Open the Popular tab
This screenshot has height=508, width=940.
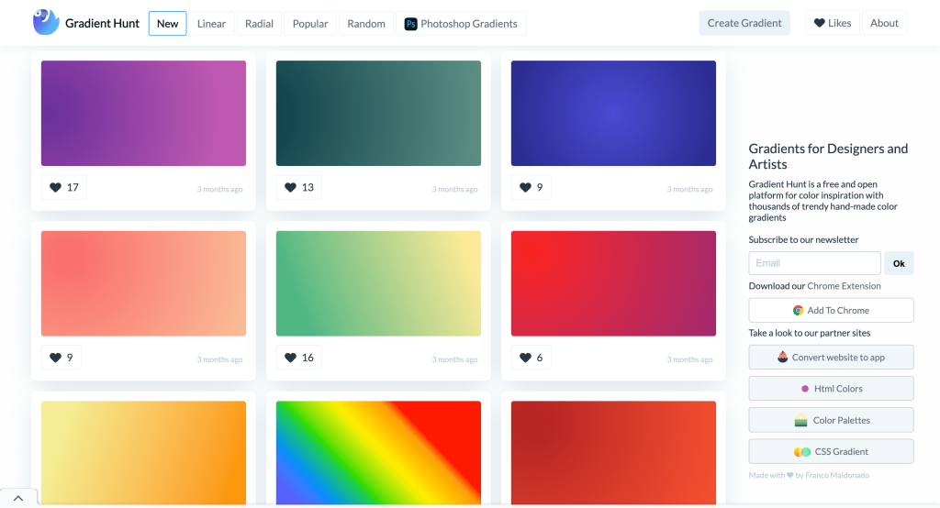(x=310, y=23)
